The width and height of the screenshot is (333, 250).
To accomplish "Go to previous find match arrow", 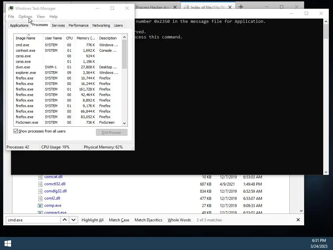I will coord(65,220).
